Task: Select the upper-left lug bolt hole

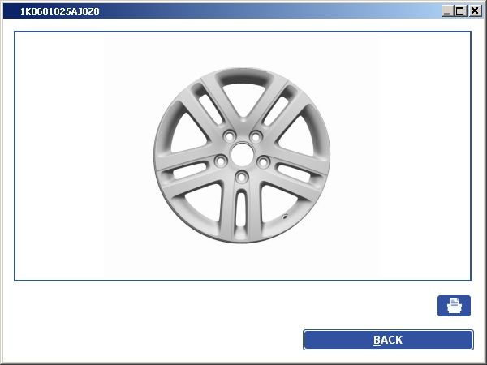Action: point(229,135)
